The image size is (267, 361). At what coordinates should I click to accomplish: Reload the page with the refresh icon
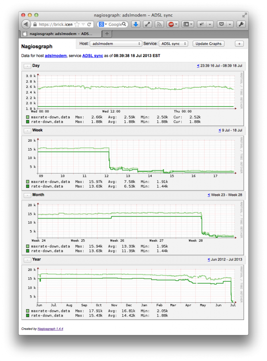89,25
